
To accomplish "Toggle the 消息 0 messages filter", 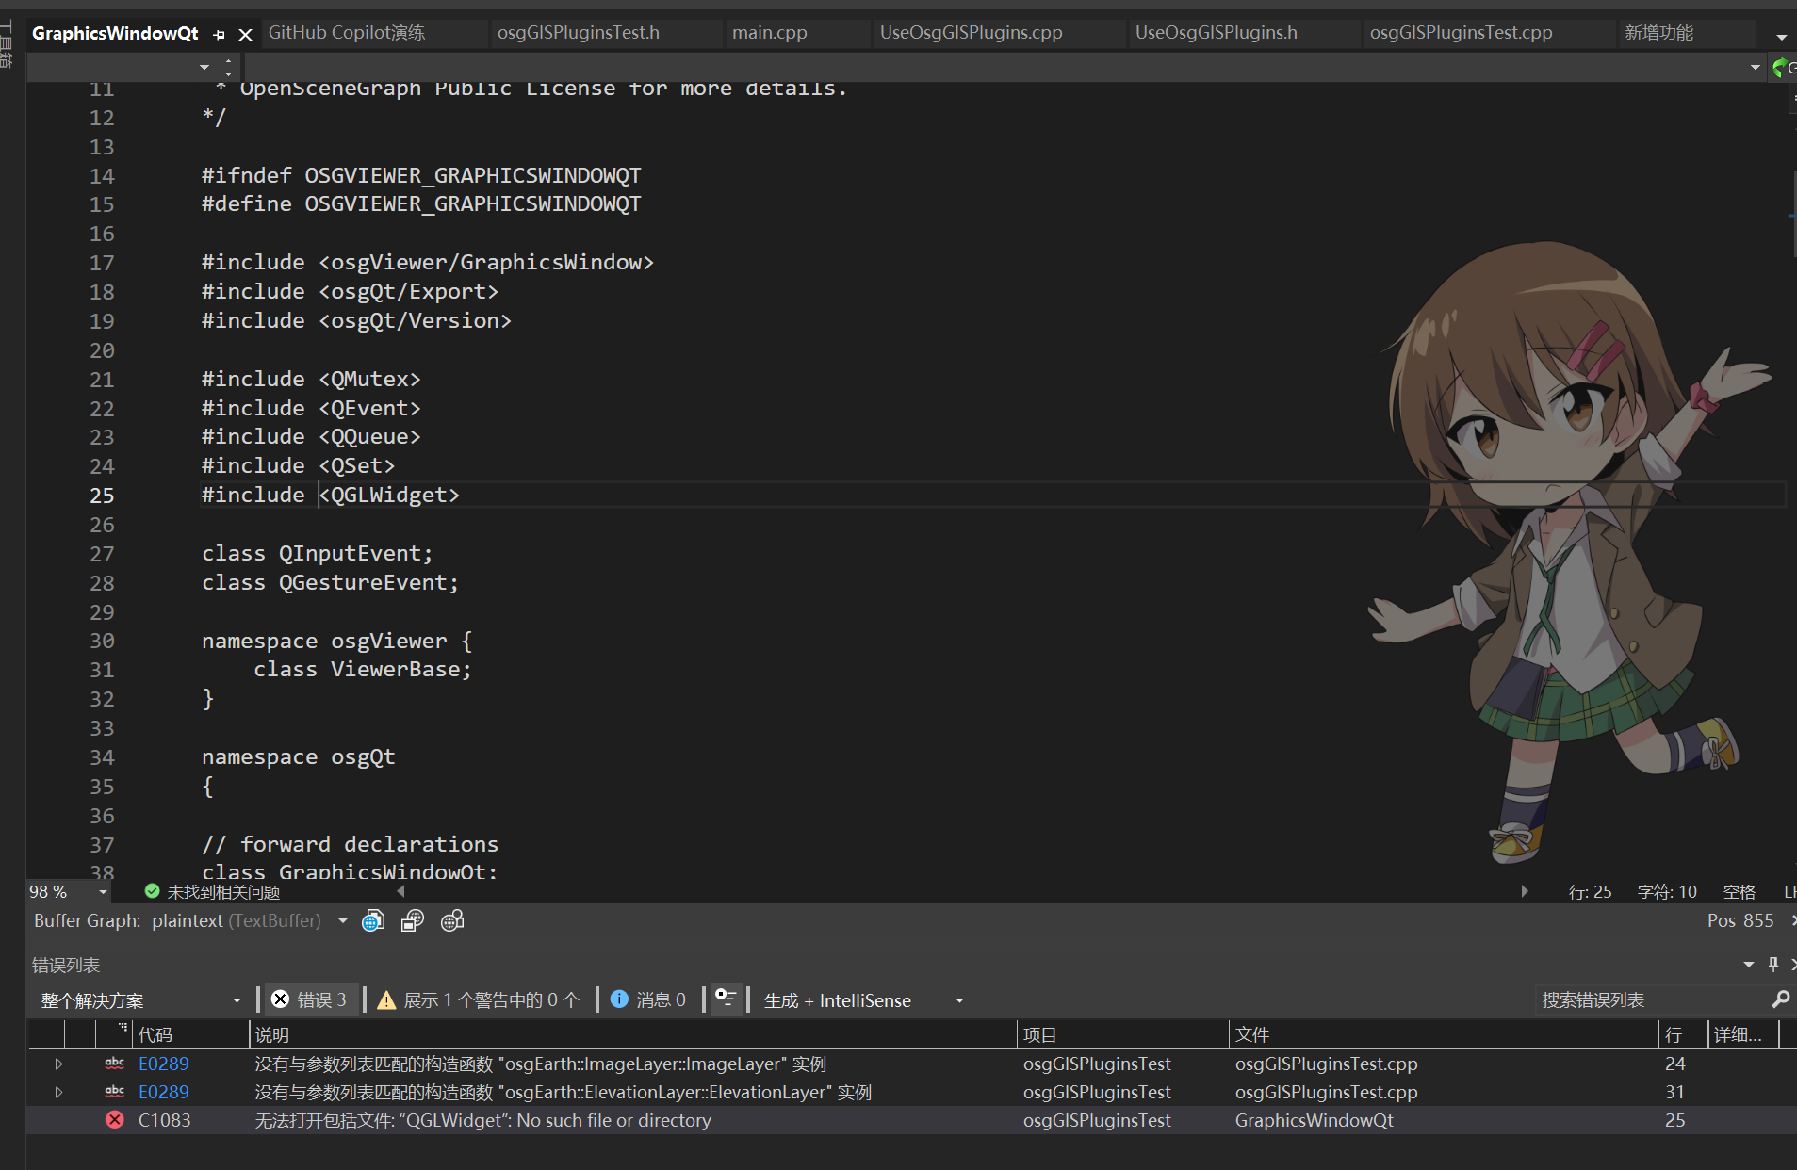I will (648, 1000).
